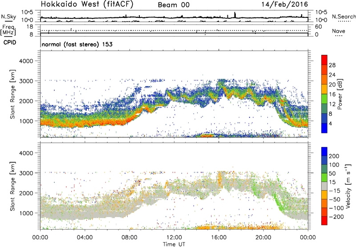This screenshot has width=356, height=247.
Task: Click the "-100" tick on the velocity colorbar
Action: [336, 208]
